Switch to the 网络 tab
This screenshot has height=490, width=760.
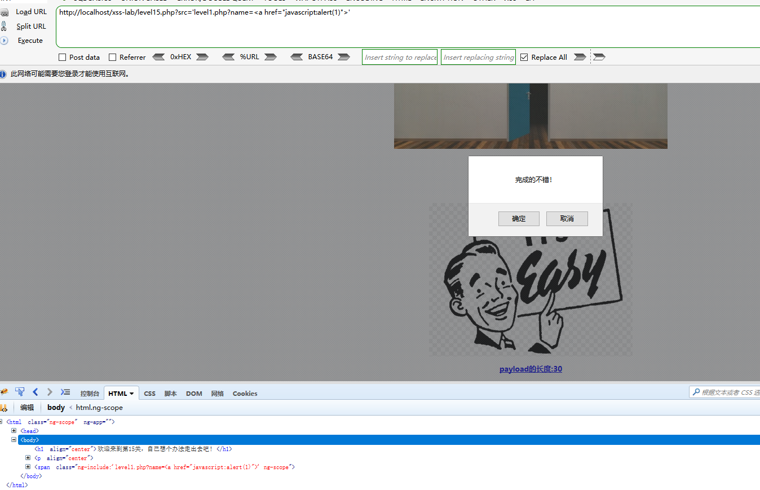coord(218,394)
